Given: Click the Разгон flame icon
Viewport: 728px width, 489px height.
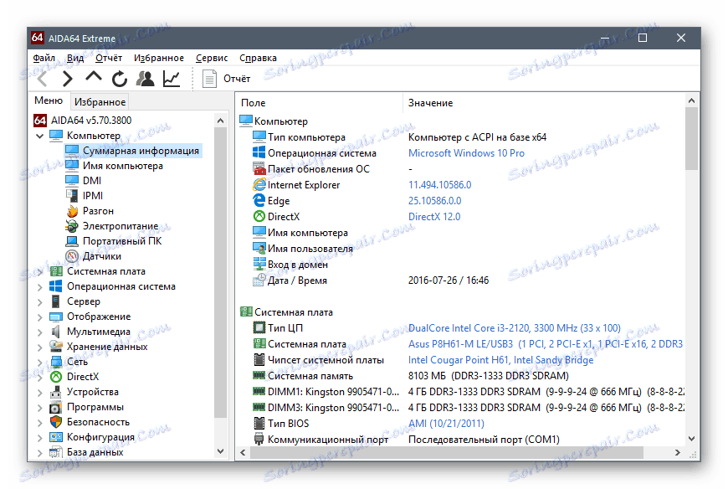Looking at the screenshot, I should (72, 211).
